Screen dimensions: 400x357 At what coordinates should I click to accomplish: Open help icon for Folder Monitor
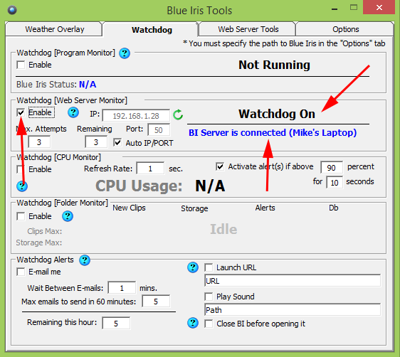pyautogui.click(x=68, y=216)
